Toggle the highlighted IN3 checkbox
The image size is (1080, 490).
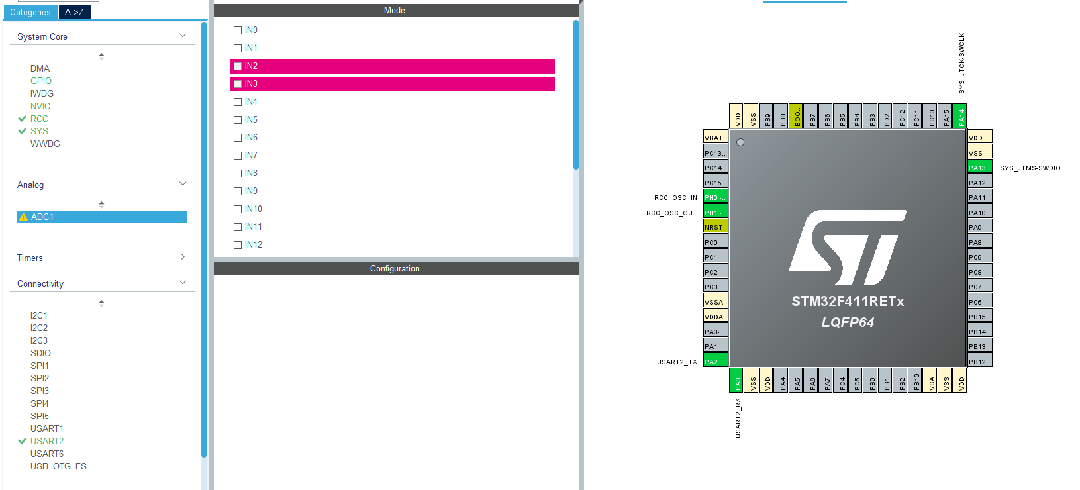tap(238, 84)
